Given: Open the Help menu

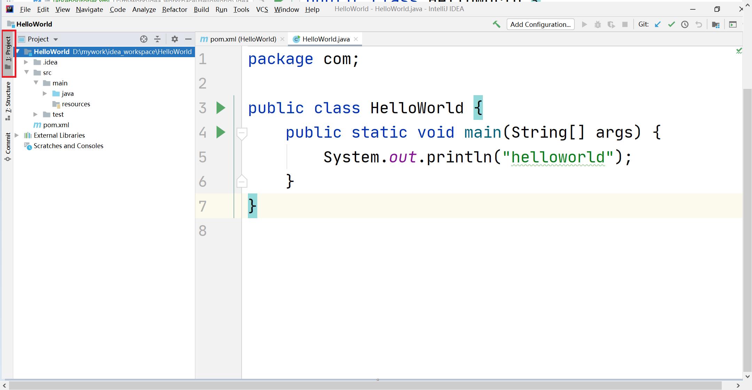Looking at the screenshot, I should [312, 9].
